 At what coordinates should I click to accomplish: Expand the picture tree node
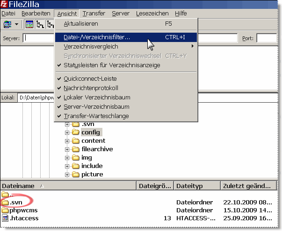[x=67, y=175]
